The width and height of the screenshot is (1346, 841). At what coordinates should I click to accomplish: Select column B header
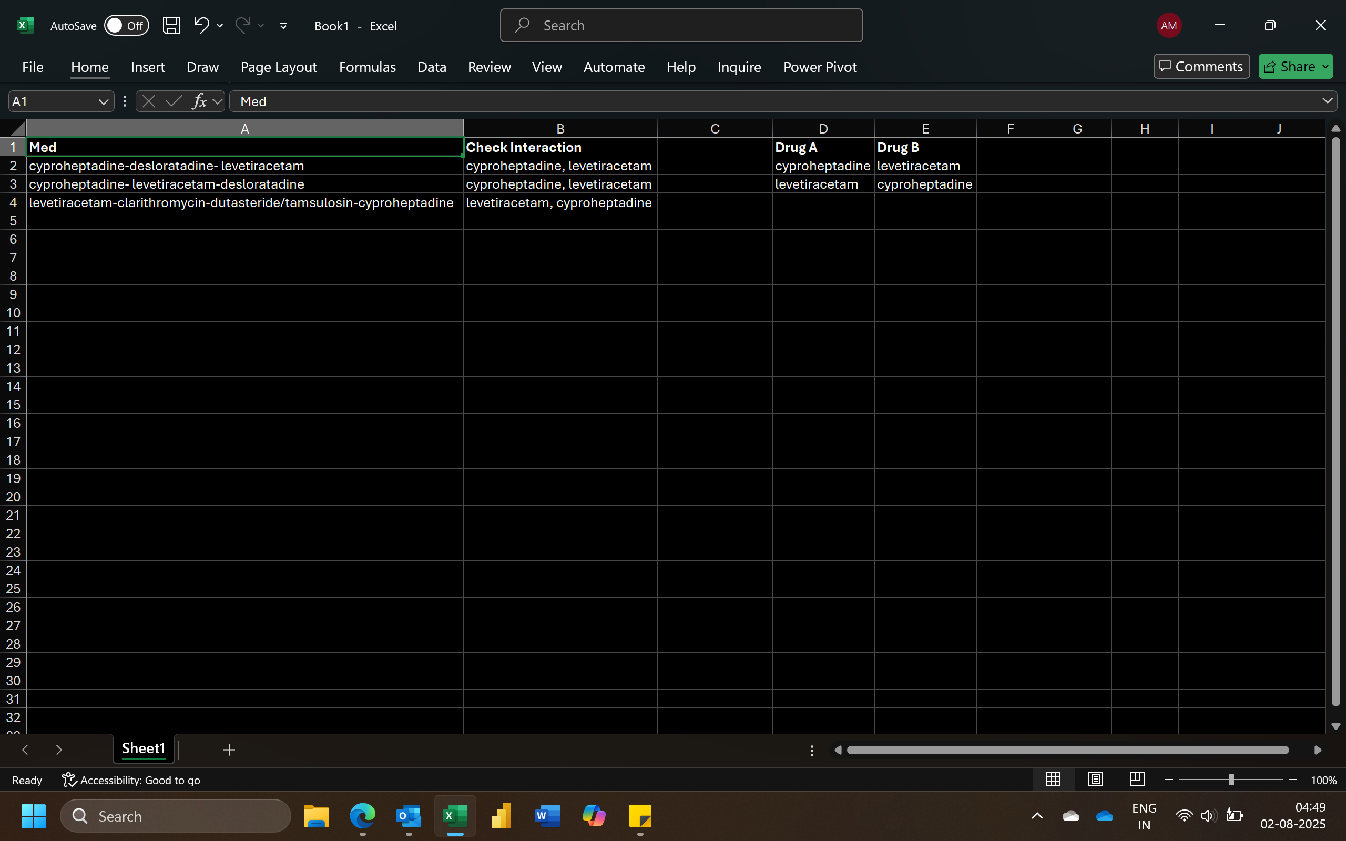(x=560, y=129)
